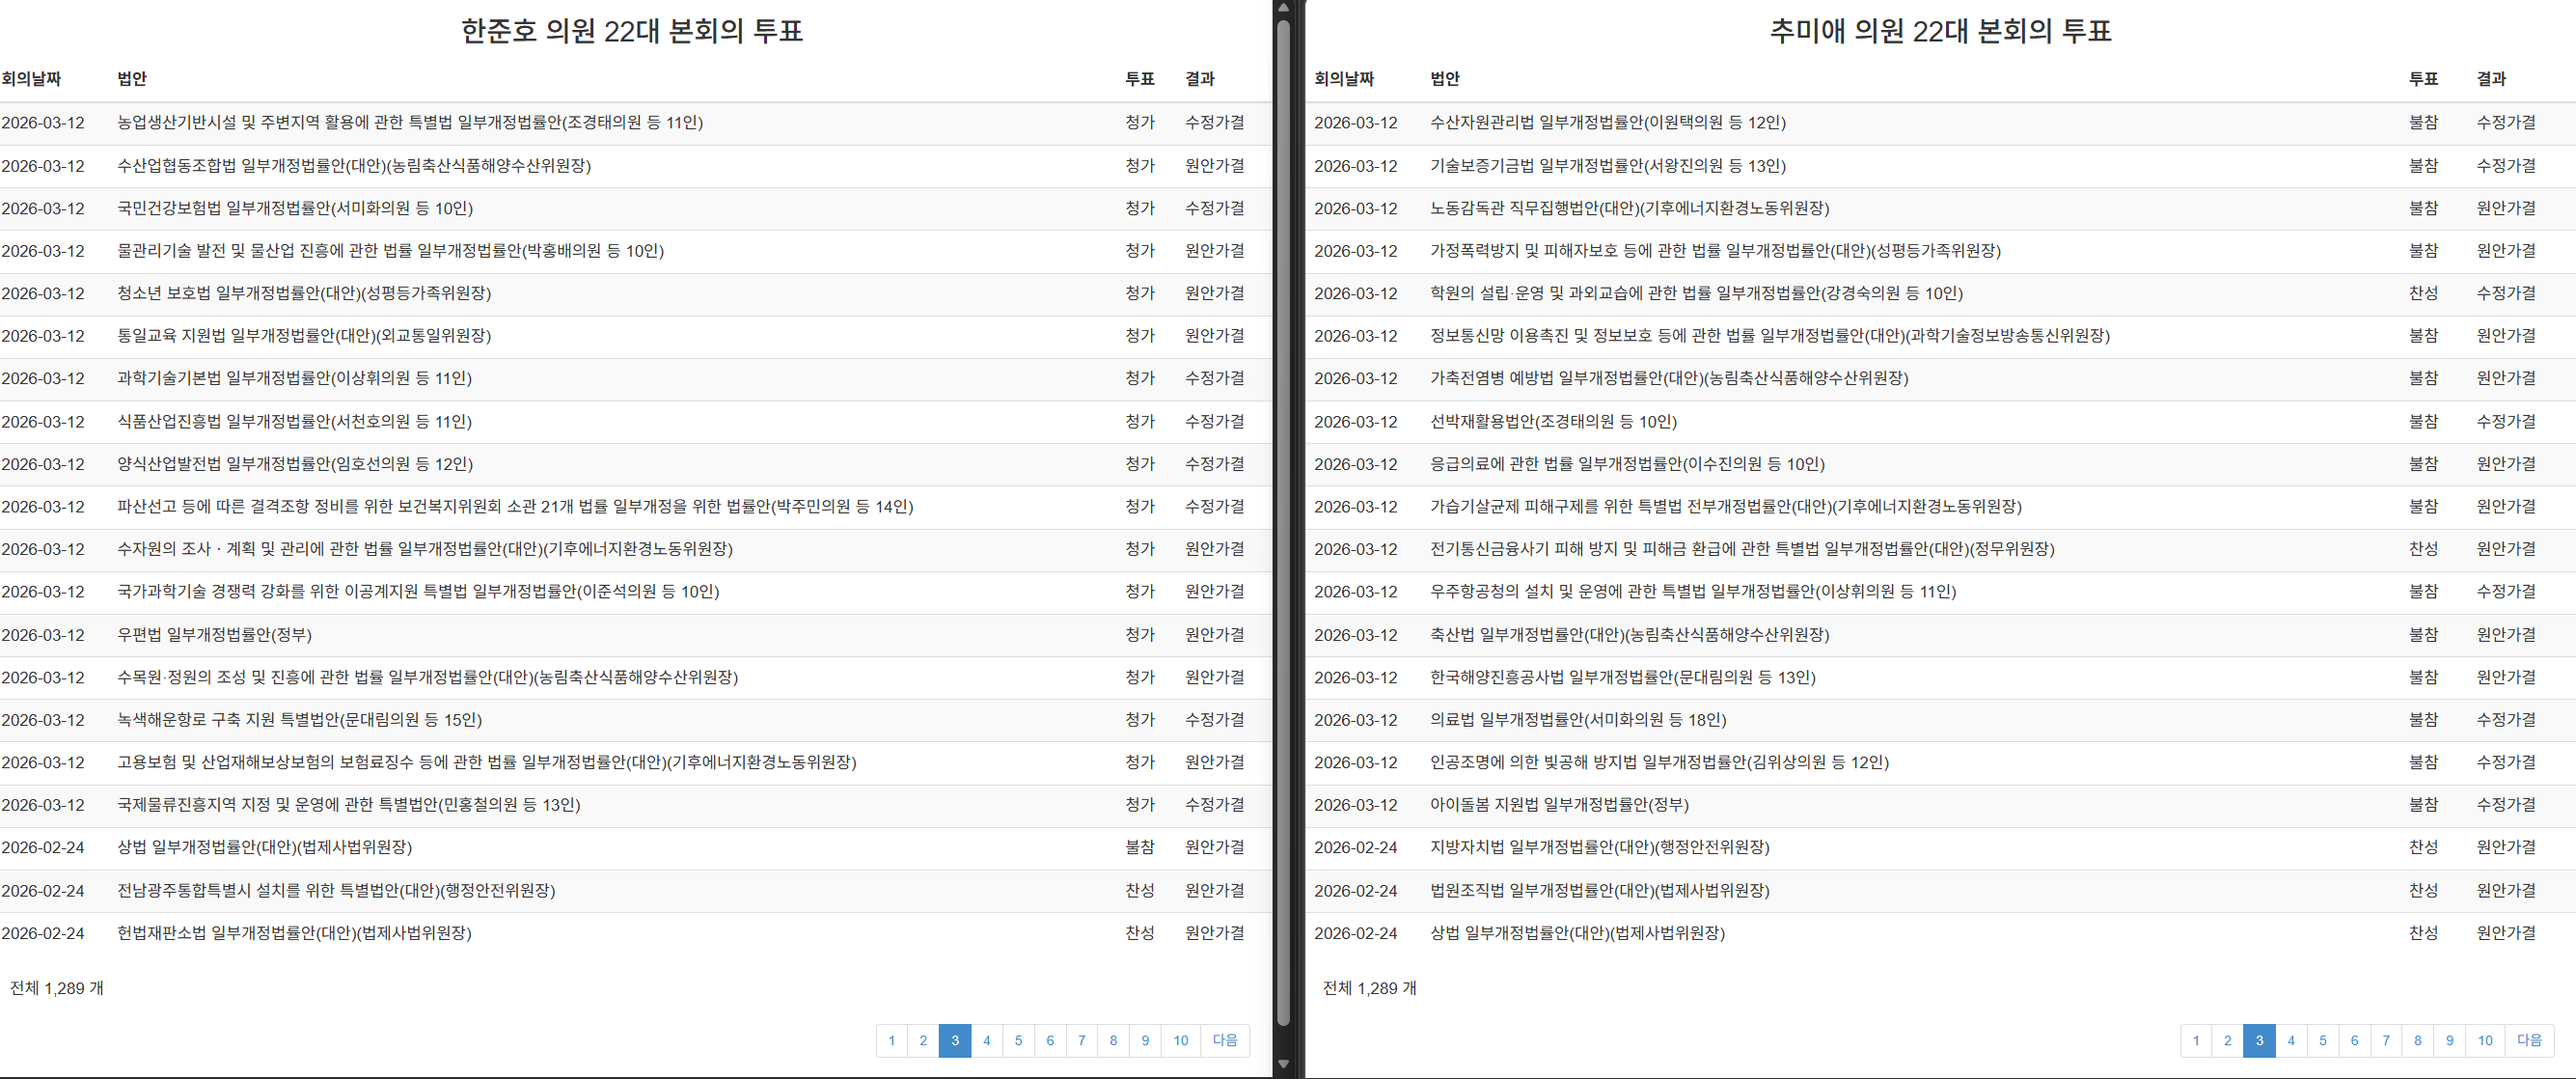The height and width of the screenshot is (1079, 2576).
Task: Click '투표' column header in 추미애 table
Action: tap(2423, 78)
